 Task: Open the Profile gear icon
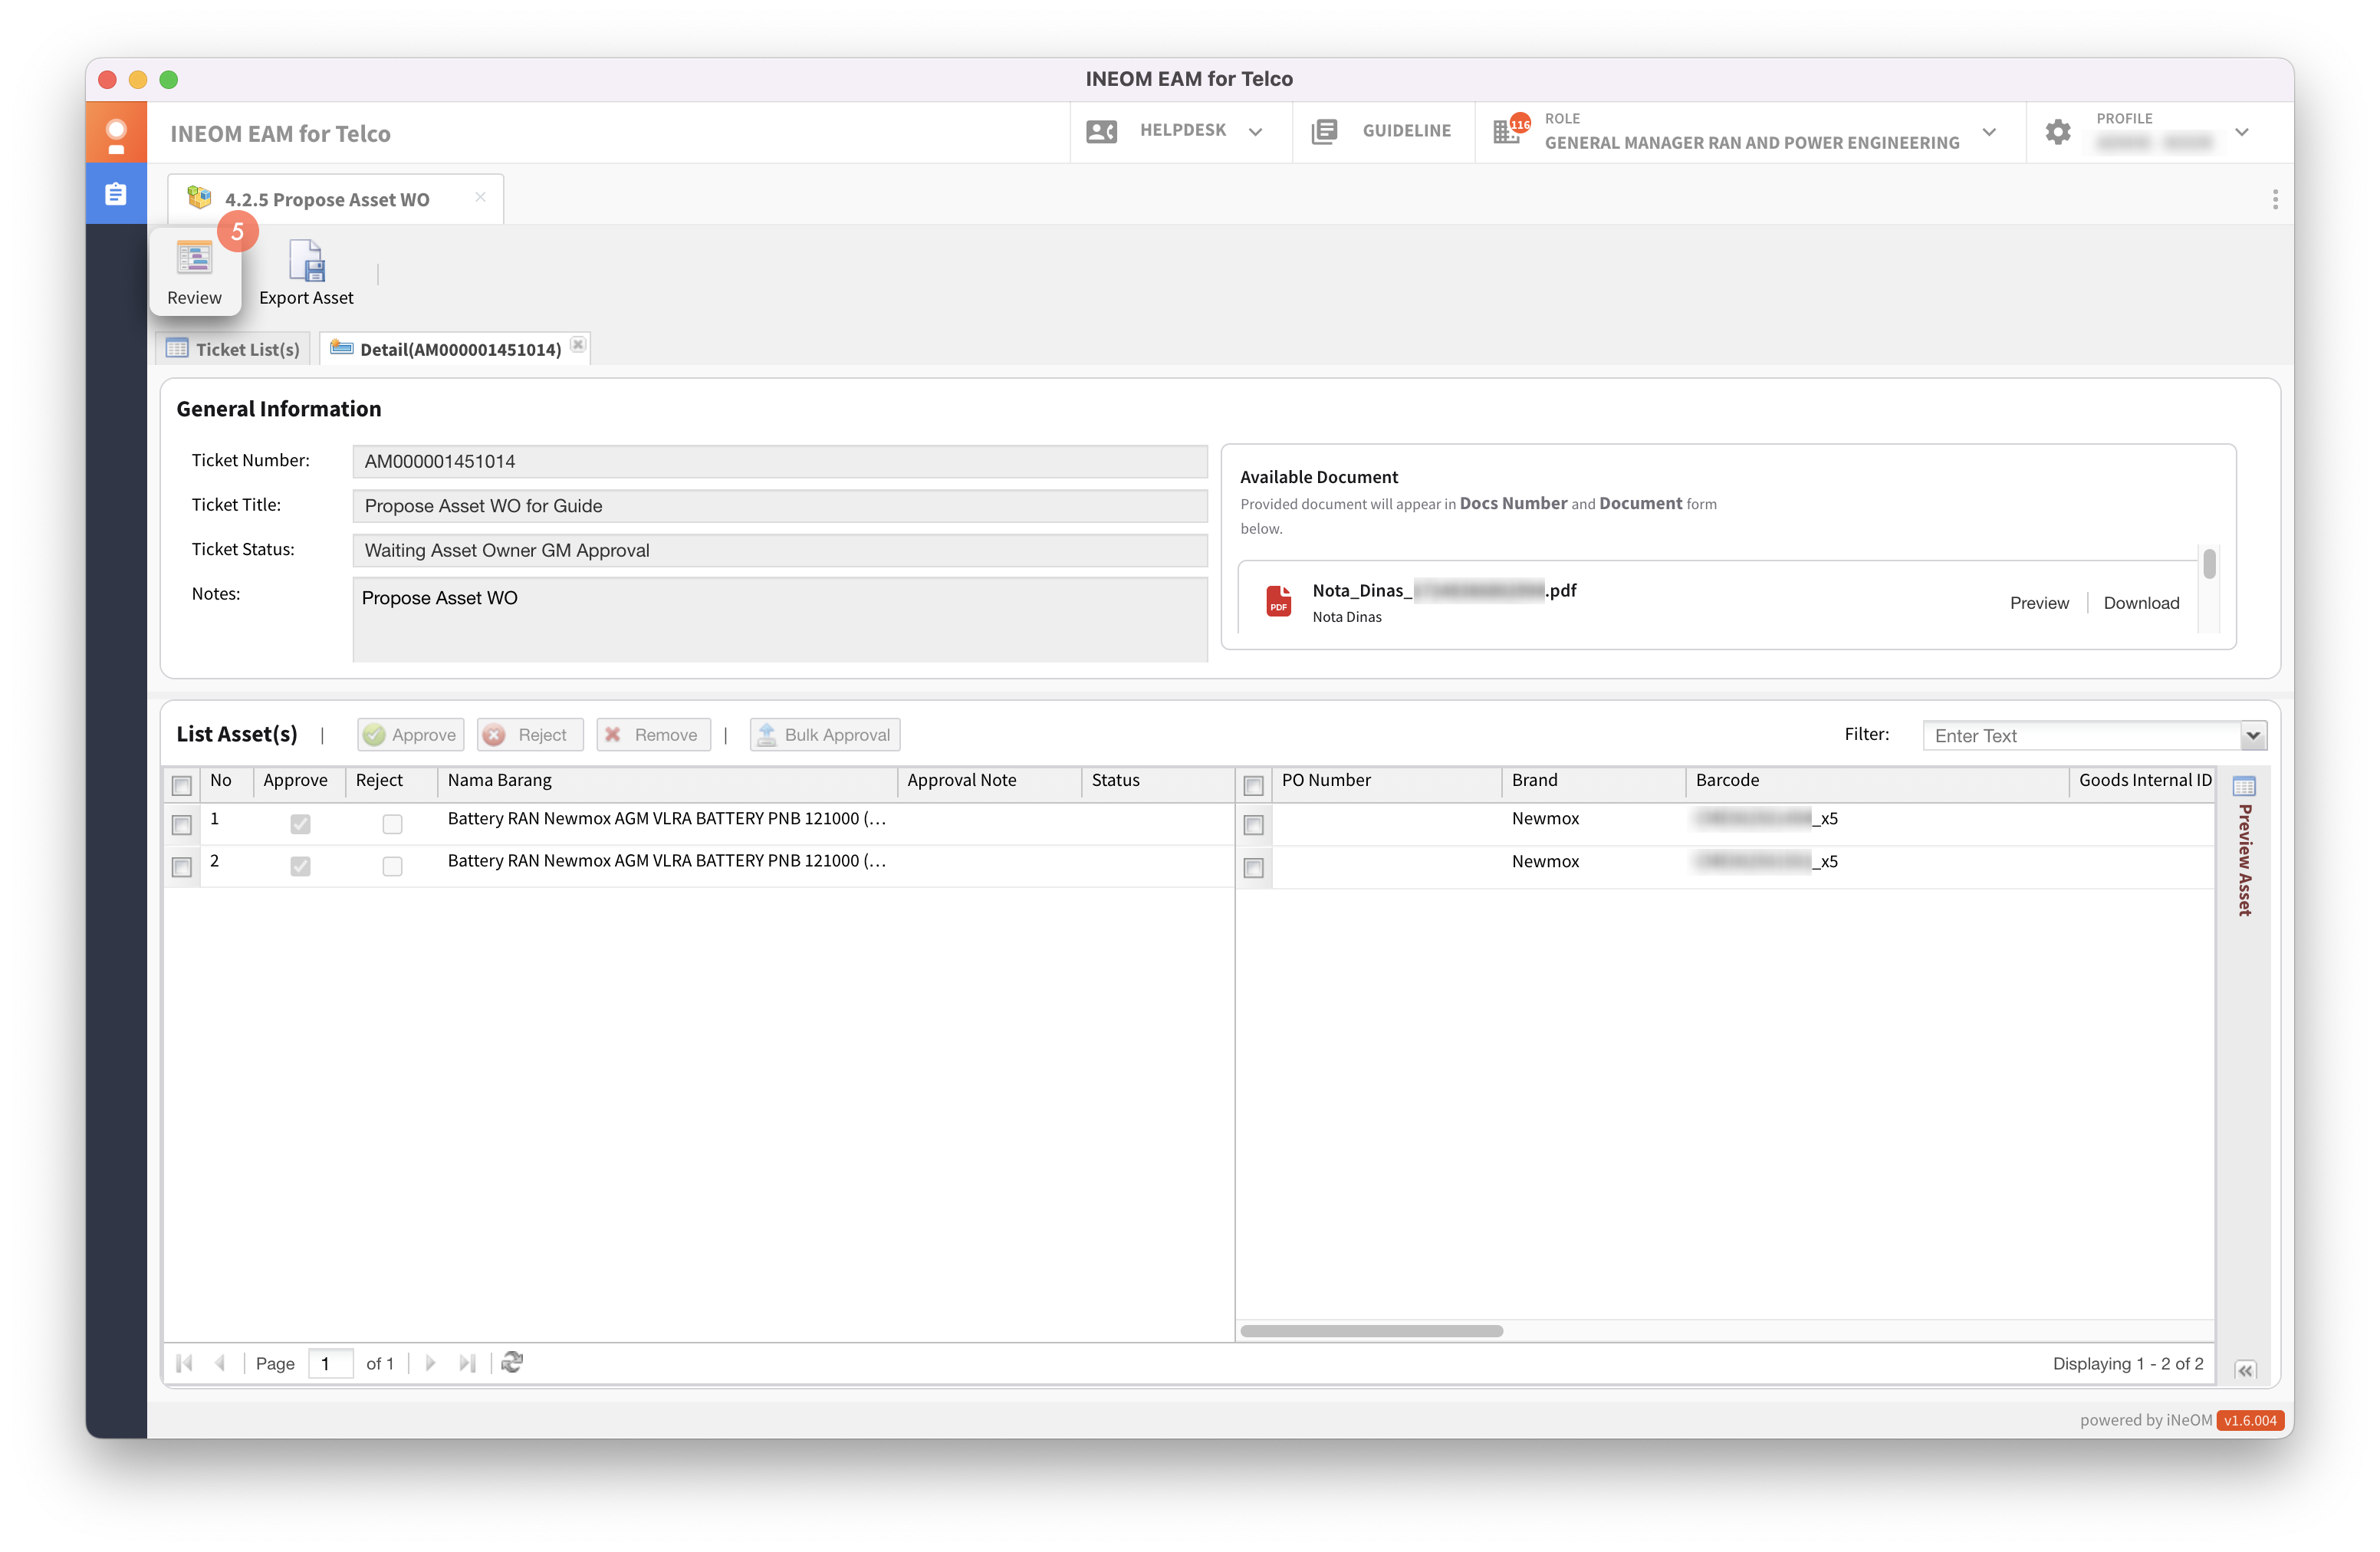[2057, 131]
